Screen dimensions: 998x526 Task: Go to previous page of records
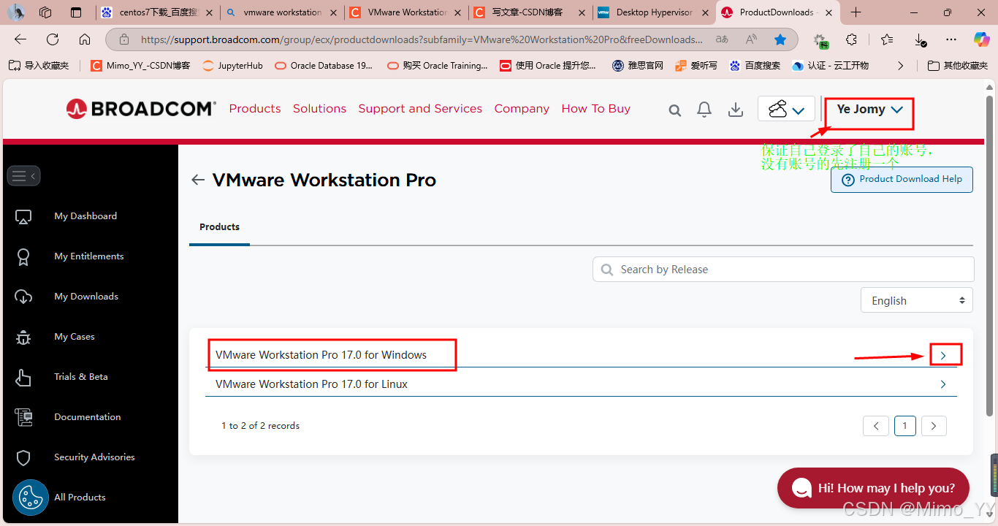pos(876,426)
